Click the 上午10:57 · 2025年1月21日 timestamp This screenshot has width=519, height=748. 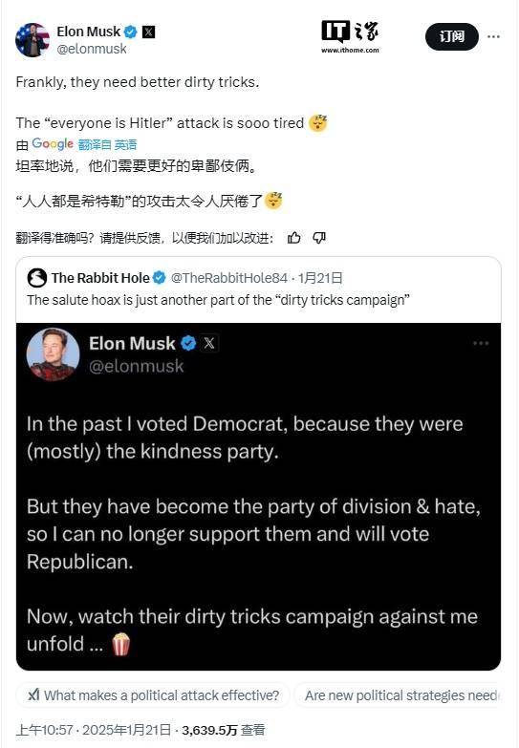pos(93,731)
